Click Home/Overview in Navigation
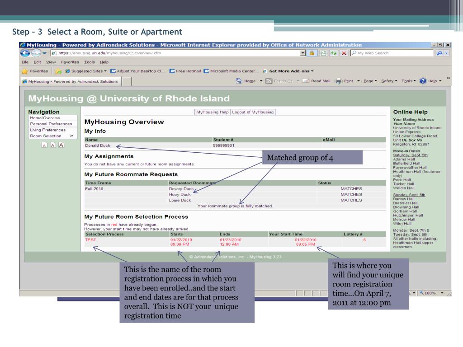The height and width of the screenshot is (347, 463). pyautogui.click(x=53, y=118)
